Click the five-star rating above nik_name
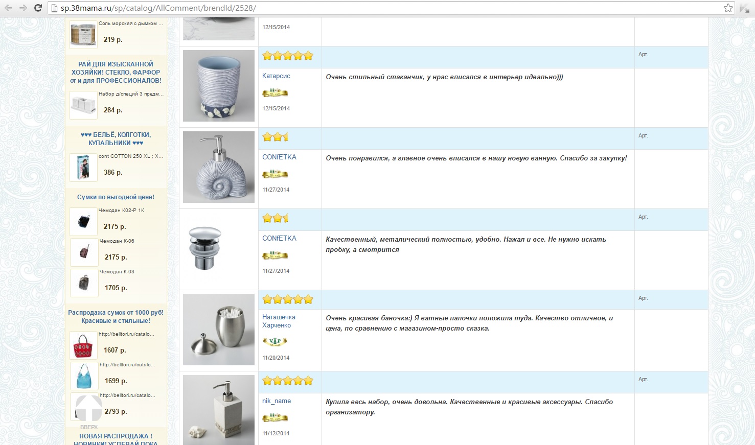Image resolution: width=755 pixels, height=445 pixels. [x=288, y=381]
